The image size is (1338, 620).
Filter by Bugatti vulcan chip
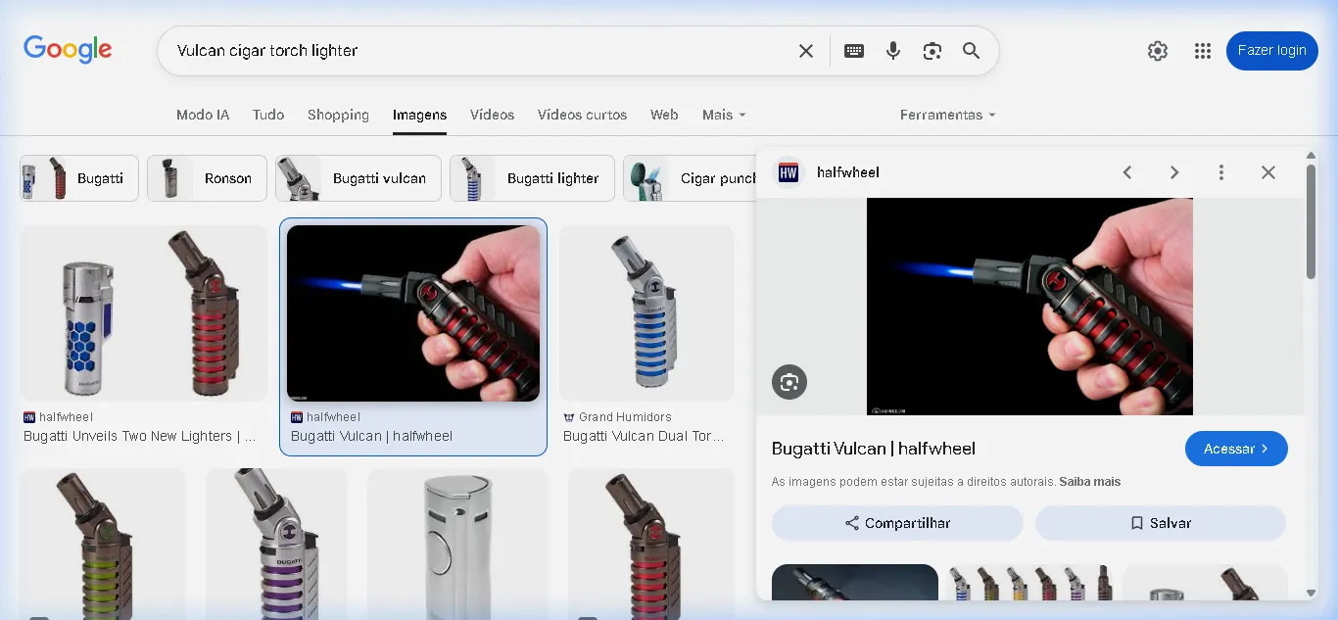pos(358,178)
